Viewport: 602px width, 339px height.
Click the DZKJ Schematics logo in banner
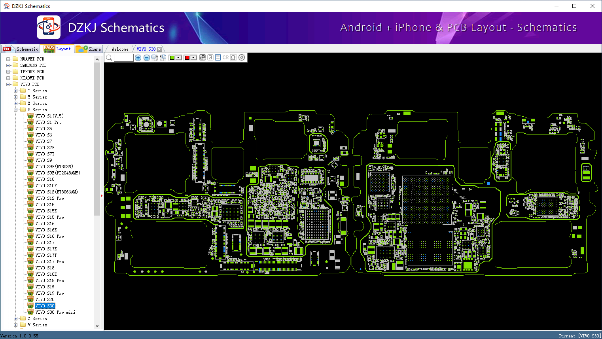click(x=49, y=27)
